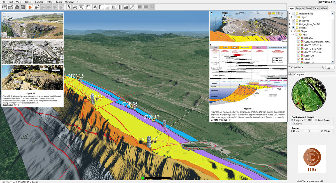This screenshot has width=336, height=183.
Task: Open the Travel menu
Action: pyautogui.click(x=28, y=2)
